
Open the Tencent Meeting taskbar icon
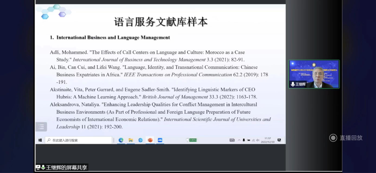click(x=160, y=140)
